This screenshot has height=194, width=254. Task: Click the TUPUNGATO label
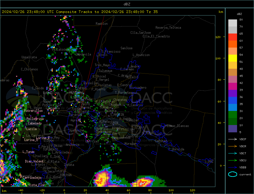pyautogui.click(x=51, y=149)
